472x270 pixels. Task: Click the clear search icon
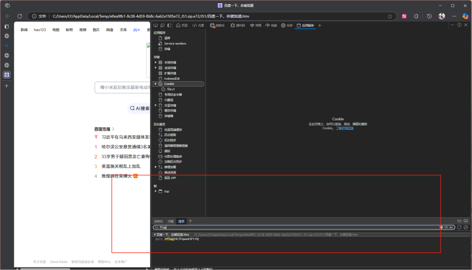466,227
